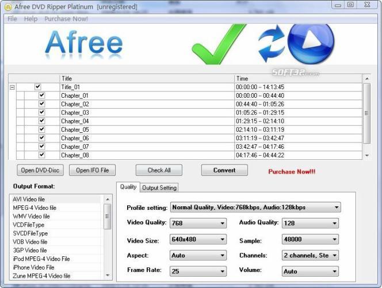
Task: Click the blue play button graphic
Action: tap(311, 43)
